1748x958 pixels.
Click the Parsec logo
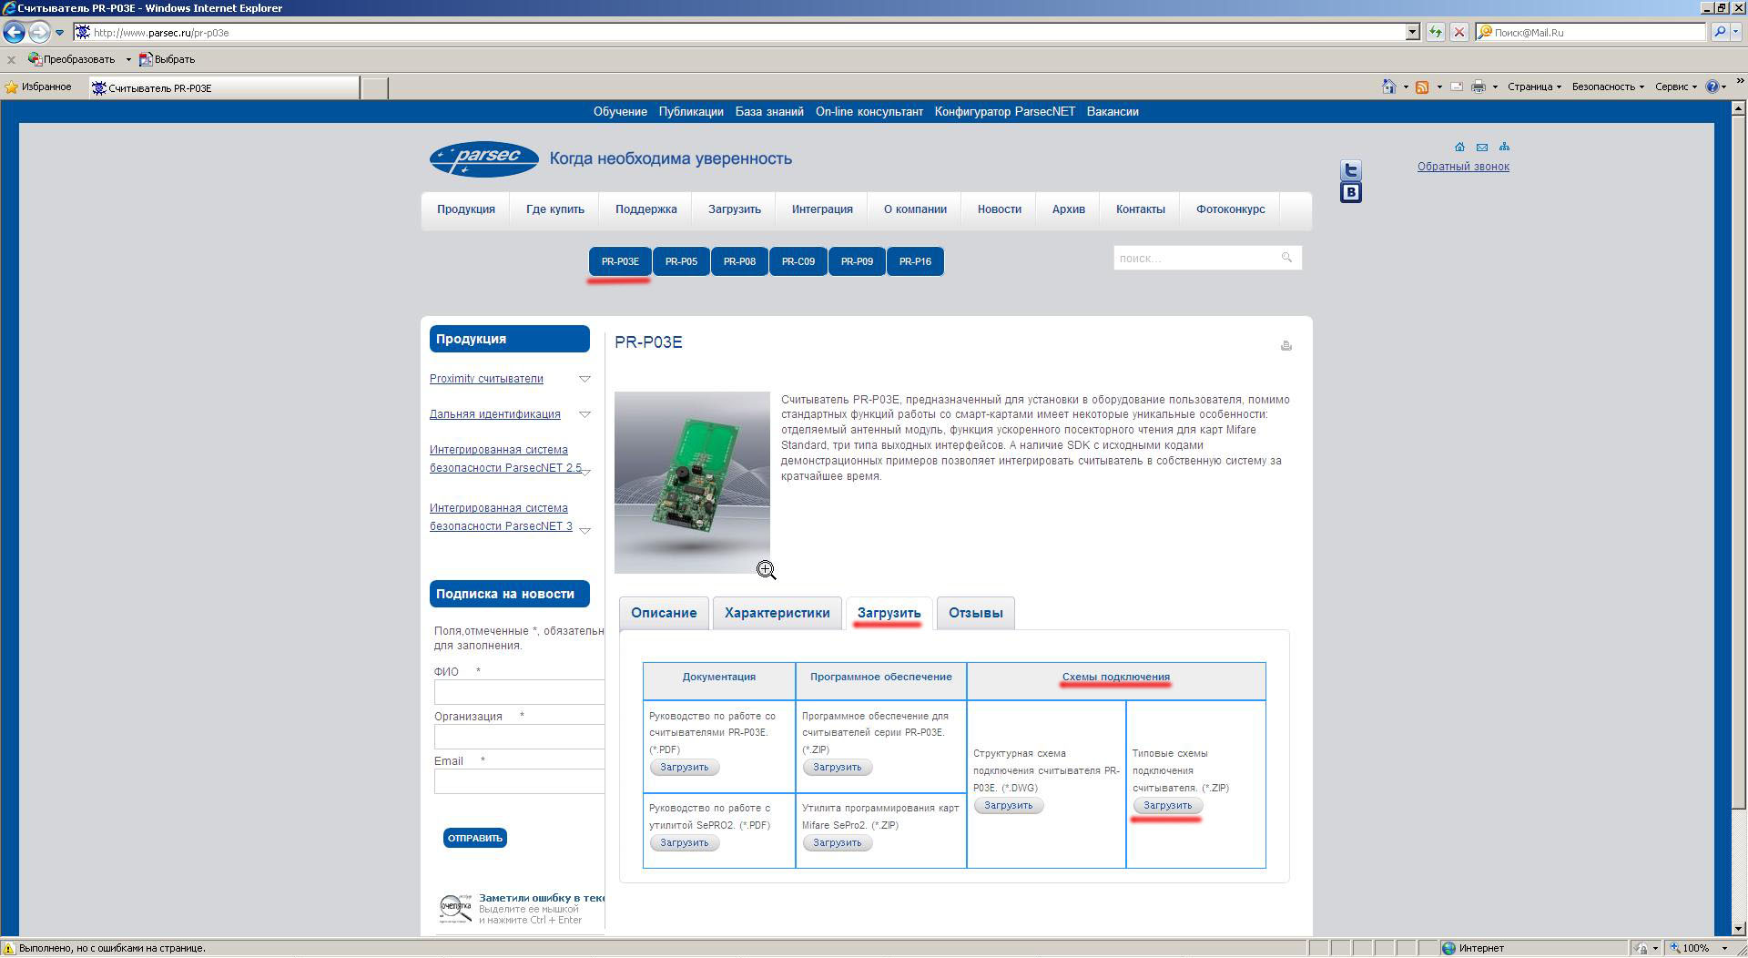[x=484, y=159]
